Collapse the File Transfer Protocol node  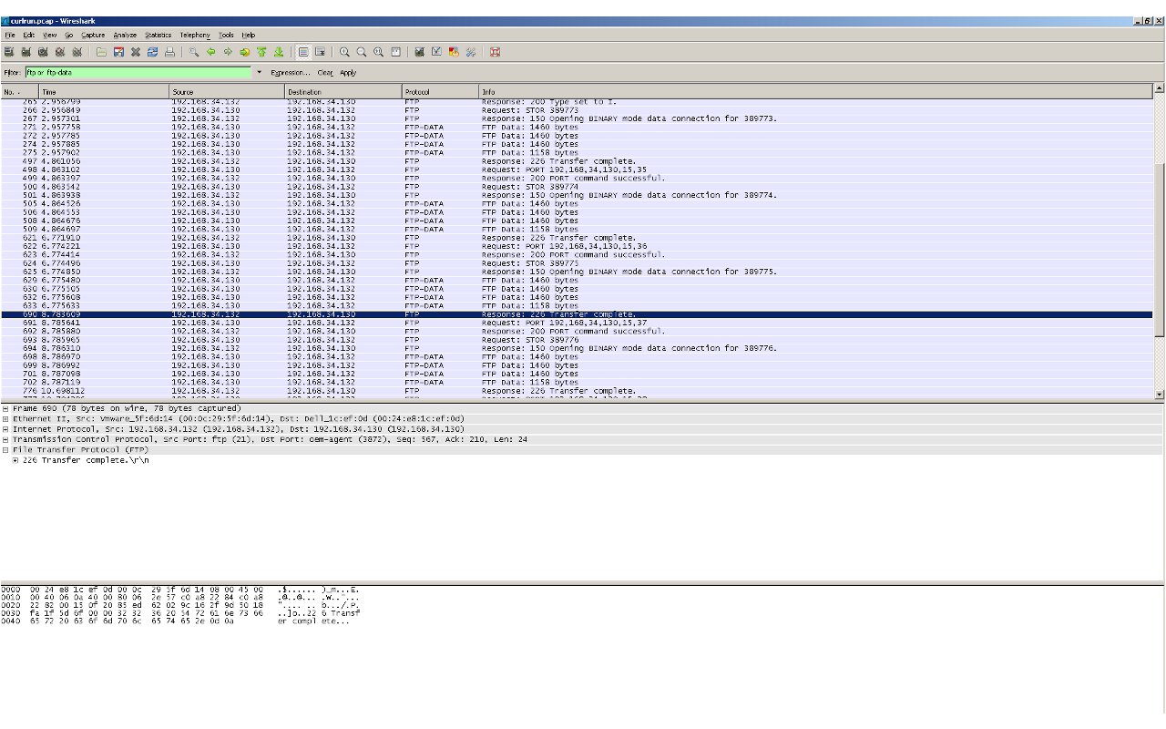5,449
